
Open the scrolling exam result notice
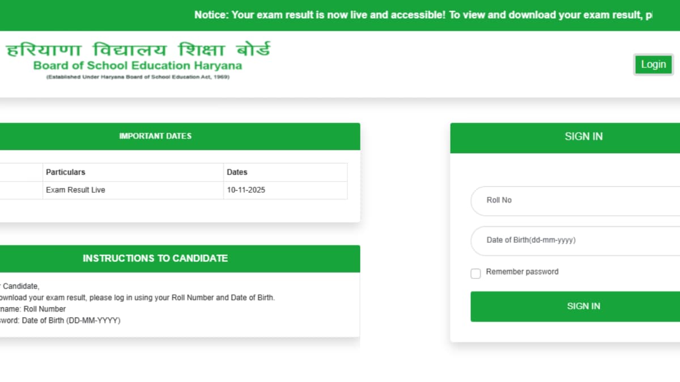tap(422, 15)
